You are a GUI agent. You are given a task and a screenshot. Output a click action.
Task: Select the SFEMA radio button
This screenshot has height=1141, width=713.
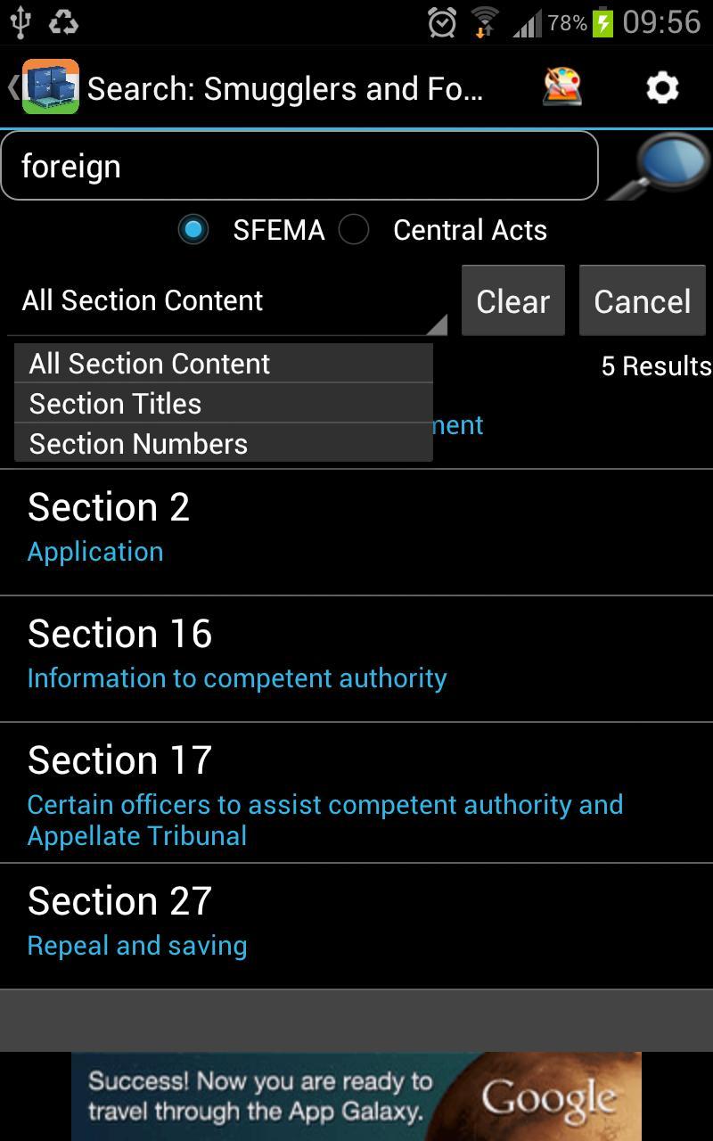(x=193, y=230)
